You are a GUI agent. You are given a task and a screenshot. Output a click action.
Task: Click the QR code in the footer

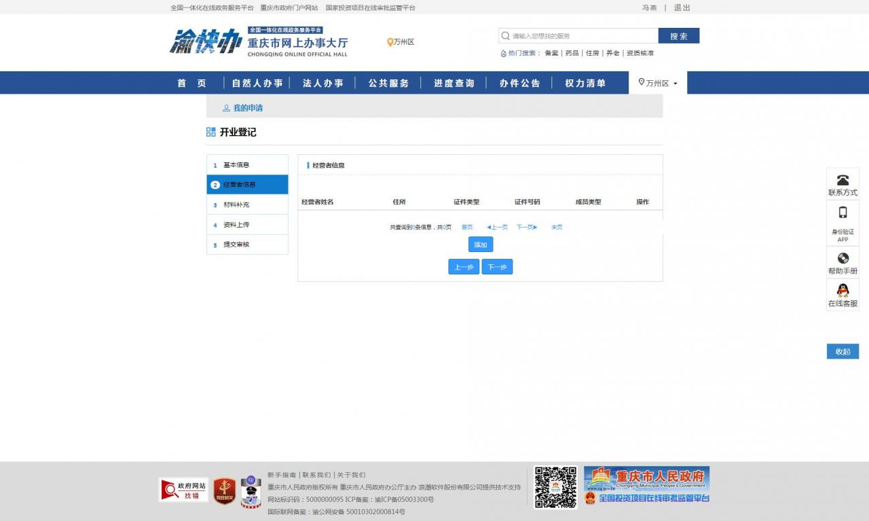click(x=555, y=486)
